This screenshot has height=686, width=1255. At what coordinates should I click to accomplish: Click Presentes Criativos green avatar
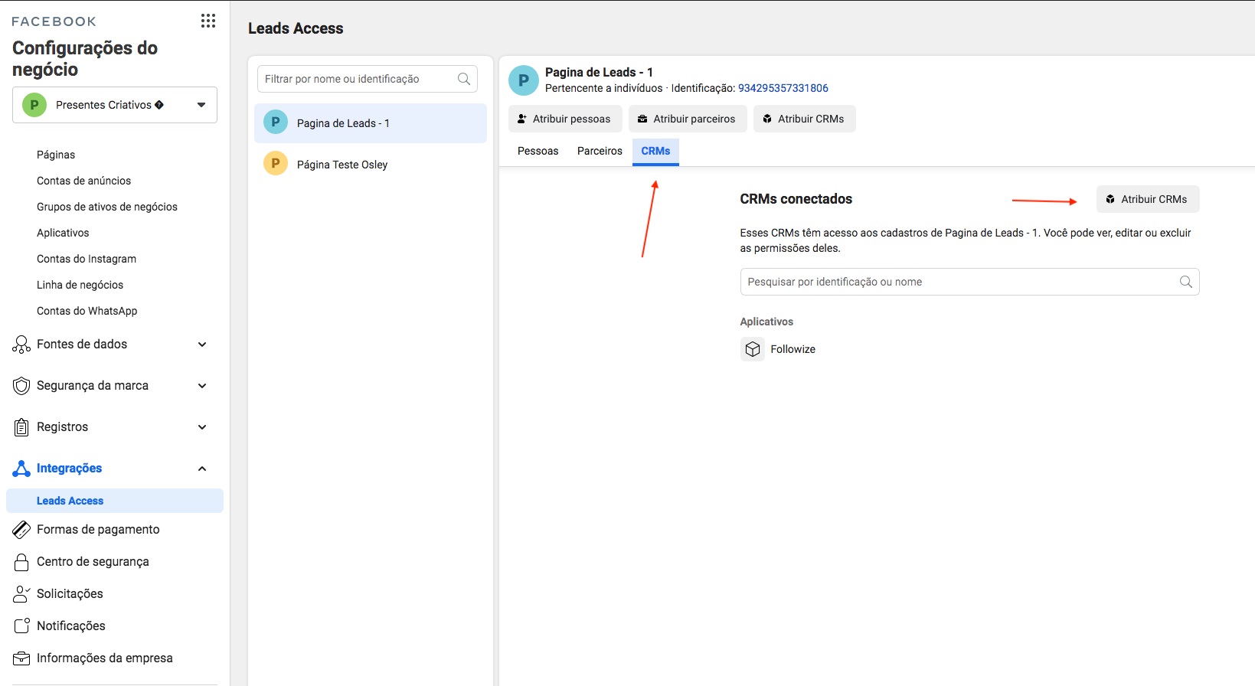coord(34,105)
